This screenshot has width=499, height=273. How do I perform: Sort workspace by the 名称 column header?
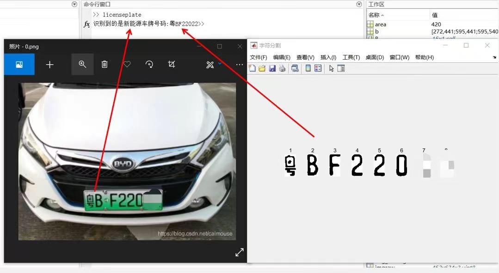(x=376, y=15)
